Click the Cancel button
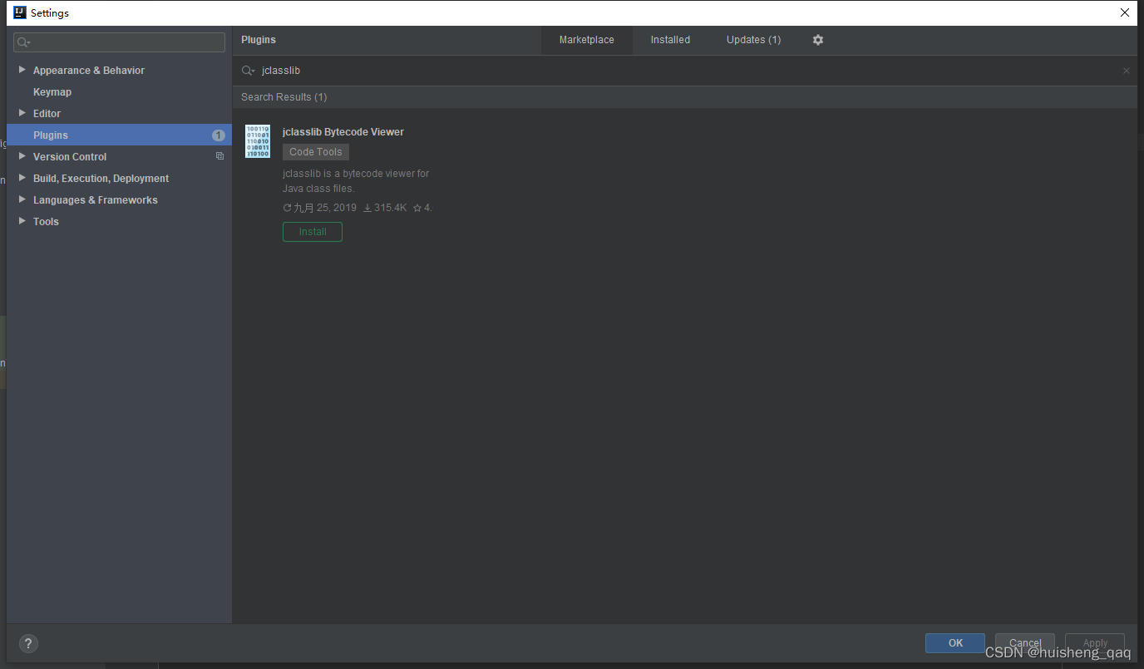Viewport: 1144px width, 669px height. (x=1025, y=643)
